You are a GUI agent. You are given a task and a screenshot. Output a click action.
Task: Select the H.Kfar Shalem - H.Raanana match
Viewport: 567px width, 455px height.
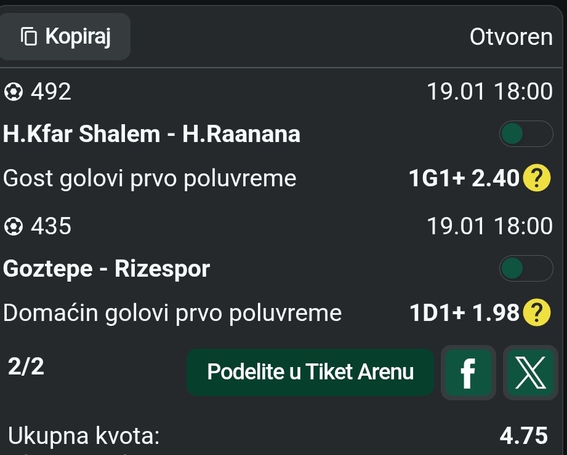151,134
